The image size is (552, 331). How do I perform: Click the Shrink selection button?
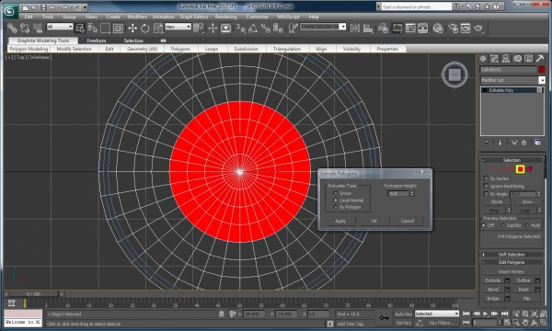(497, 202)
